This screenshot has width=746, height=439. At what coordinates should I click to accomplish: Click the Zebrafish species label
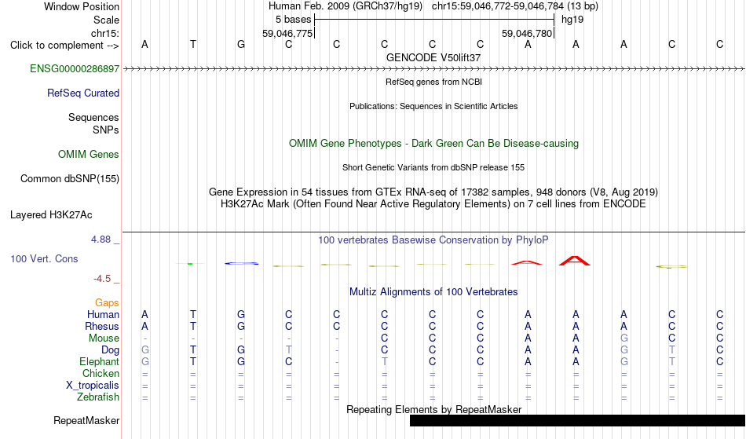[x=98, y=397]
